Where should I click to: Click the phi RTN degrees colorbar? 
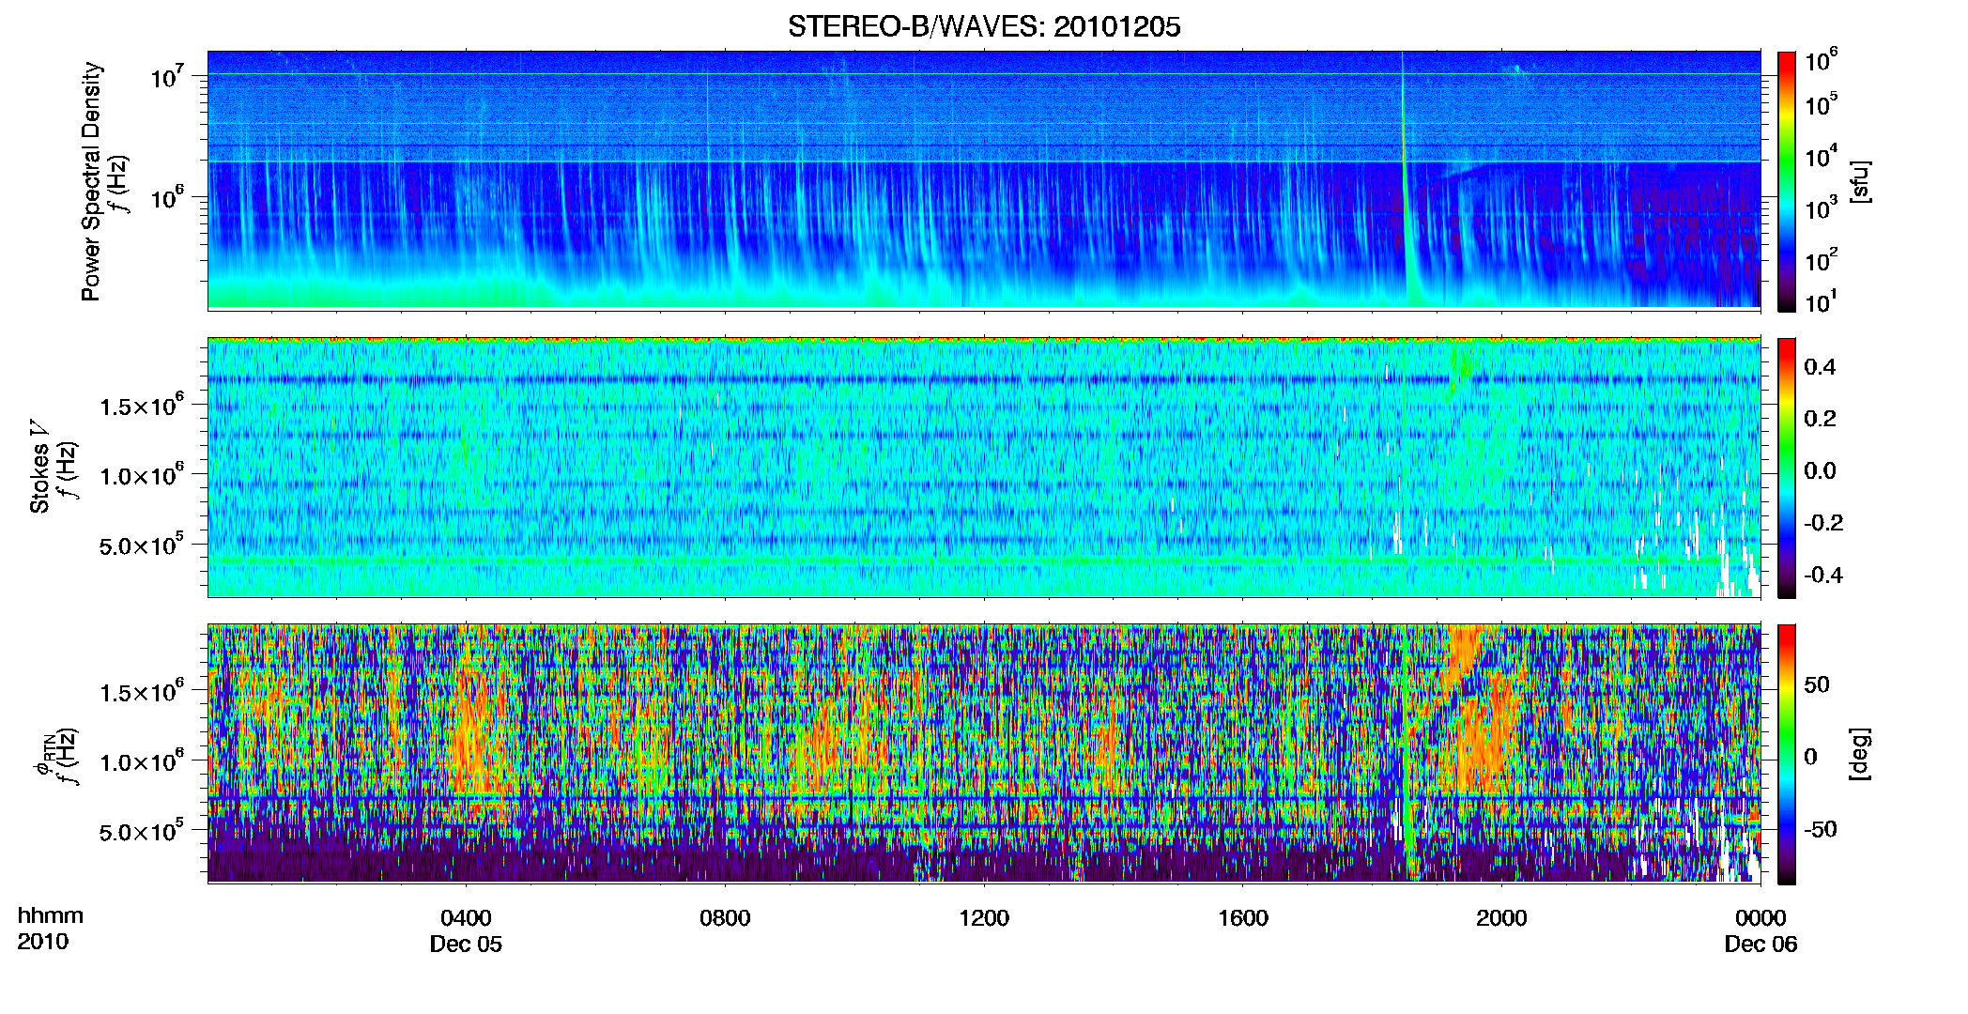1787,754
